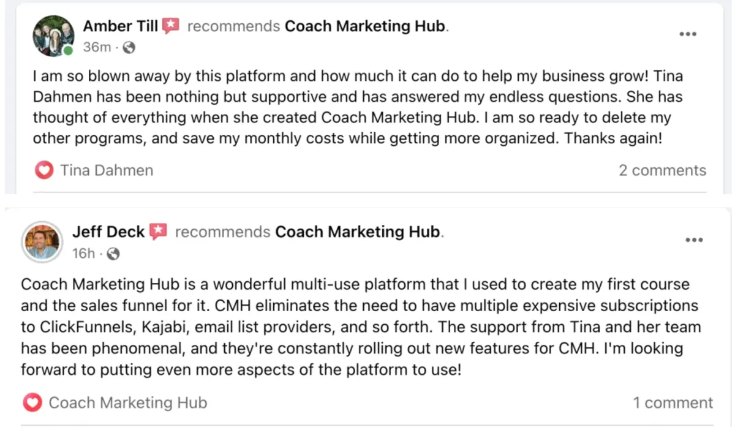
Task: Open Coach Marketing Hub page link in Amber's post header
Action: [x=366, y=26]
